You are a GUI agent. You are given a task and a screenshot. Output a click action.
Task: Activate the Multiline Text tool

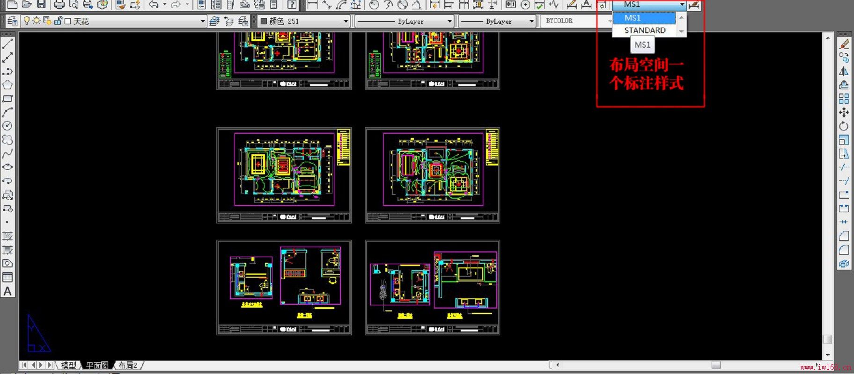click(7, 291)
